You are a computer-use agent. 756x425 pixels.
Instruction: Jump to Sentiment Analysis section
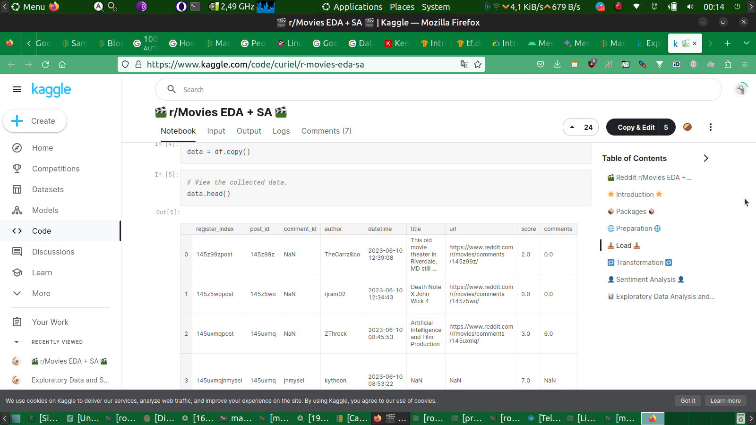[x=646, y=280]
